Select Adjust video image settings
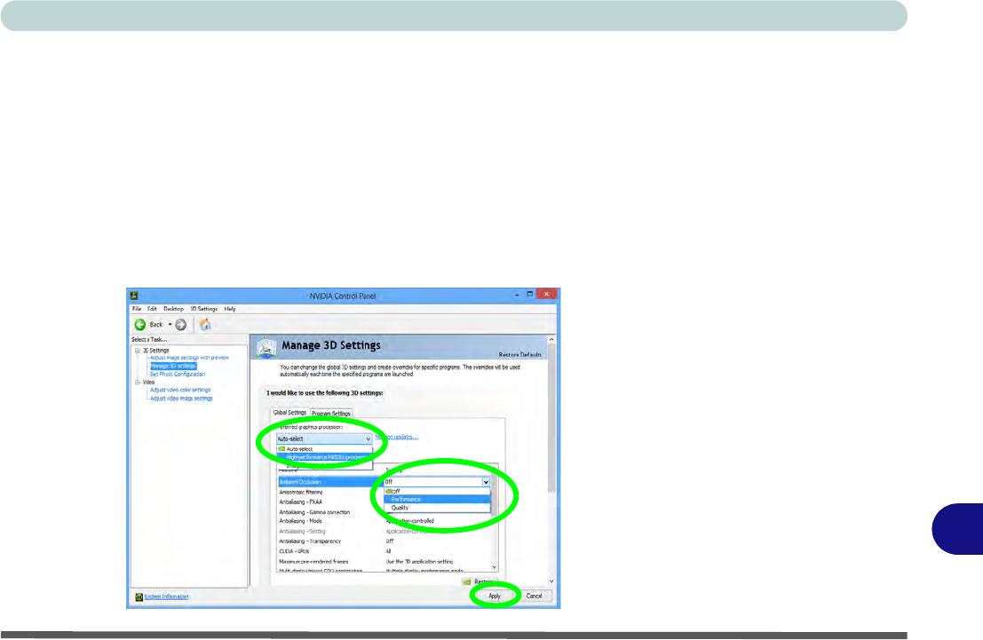This screenshot has width=983, height=640. [181, 398]
